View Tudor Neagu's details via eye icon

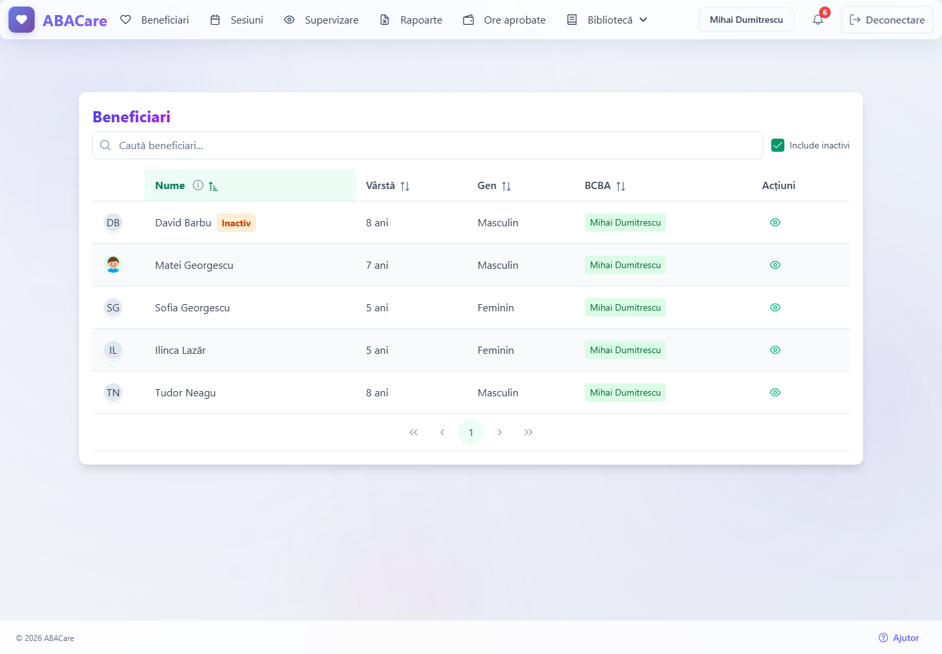click(x=775, y=392)
